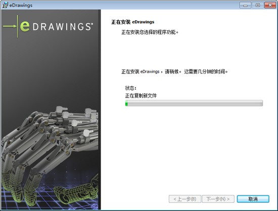The height and width of the screenshot is (211, 278).
Task: Click the disabled 上一步(B) back button
Action: coord(185,199)
